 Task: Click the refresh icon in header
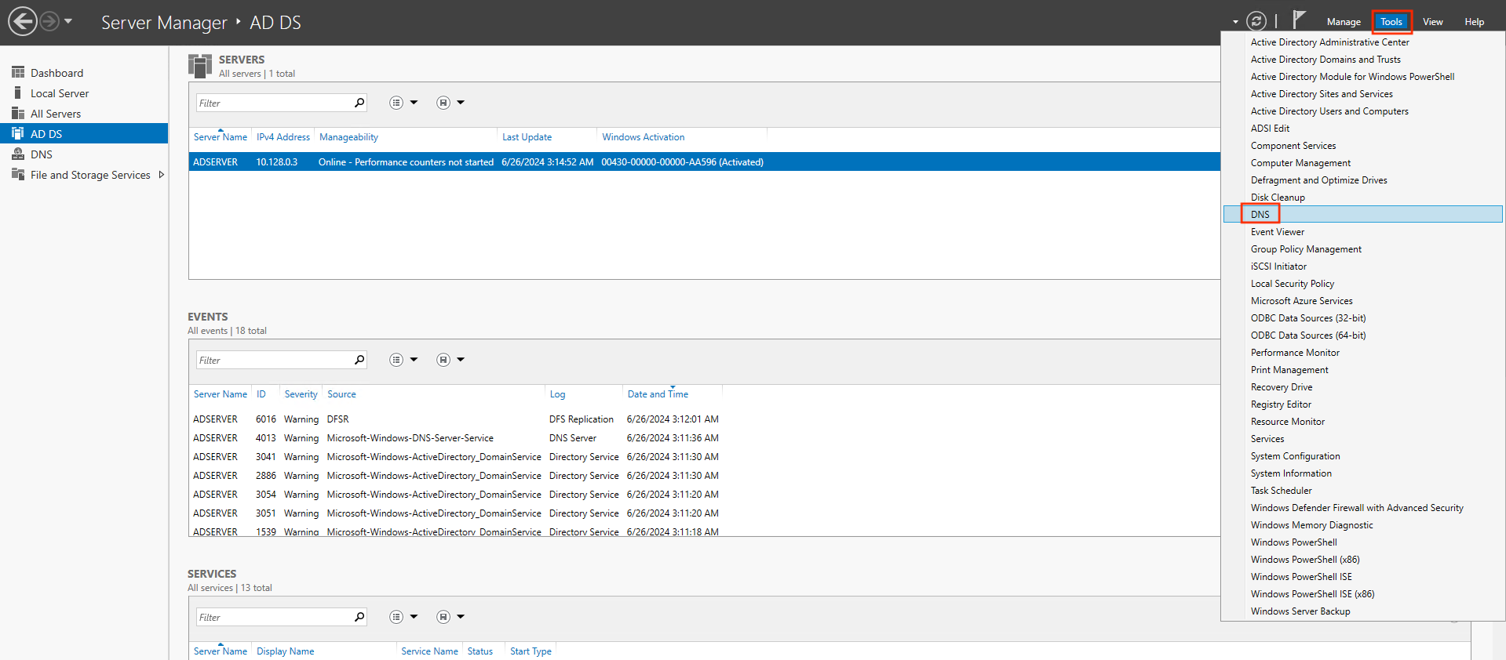[1256, 21]
